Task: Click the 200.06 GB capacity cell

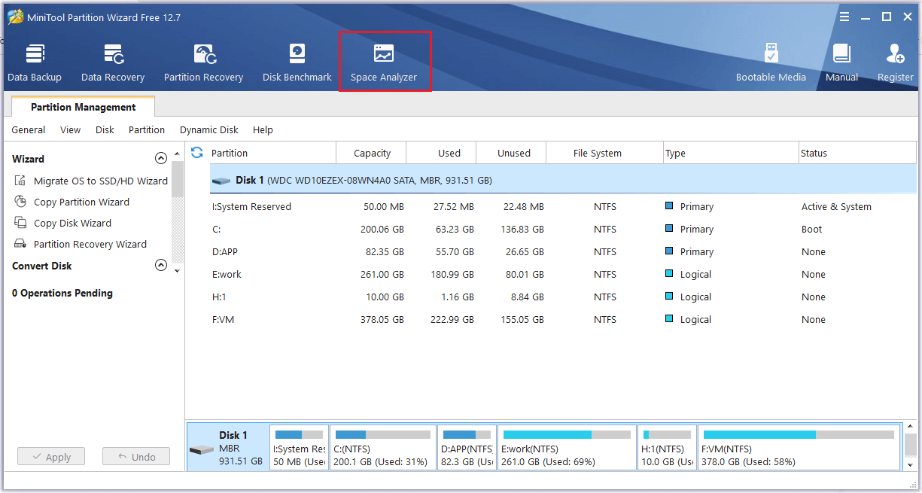Action: 382,229
